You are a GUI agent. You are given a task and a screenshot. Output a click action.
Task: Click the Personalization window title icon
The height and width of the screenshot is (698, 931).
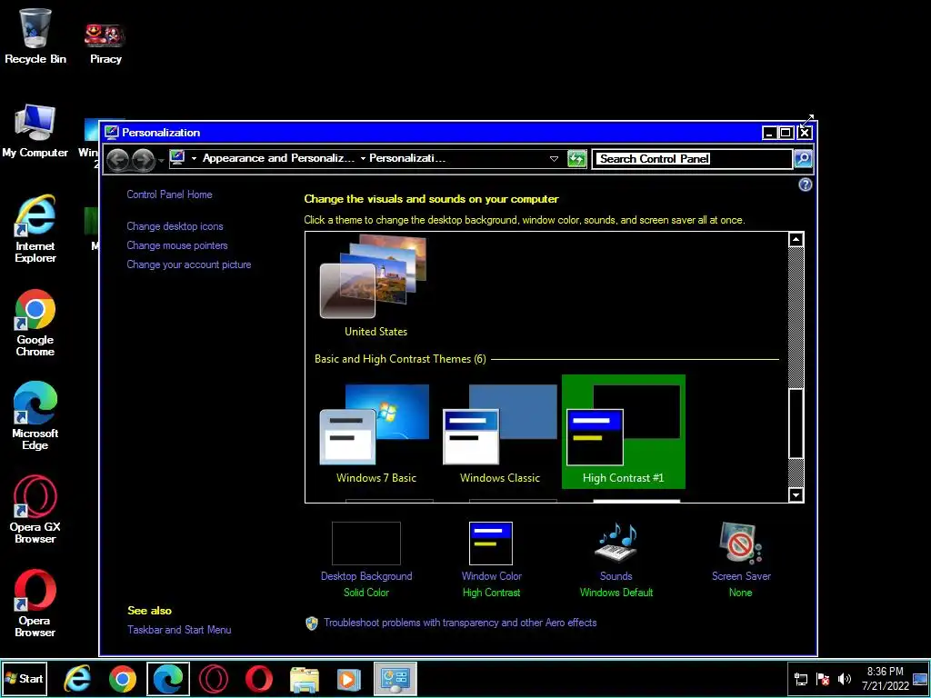tap(112, 132)
